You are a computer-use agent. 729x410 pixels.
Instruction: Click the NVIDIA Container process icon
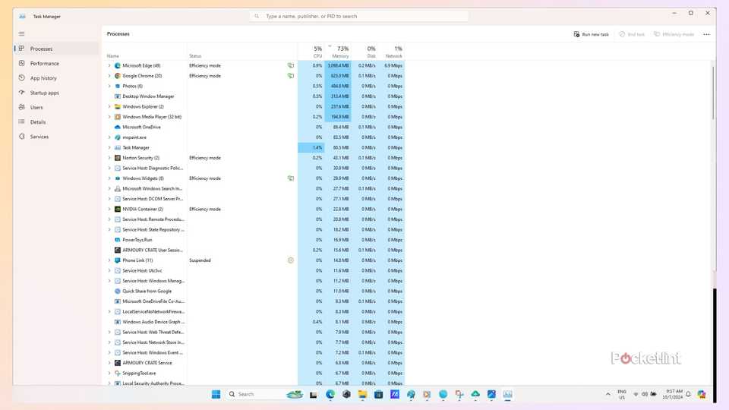click(118, 210)
